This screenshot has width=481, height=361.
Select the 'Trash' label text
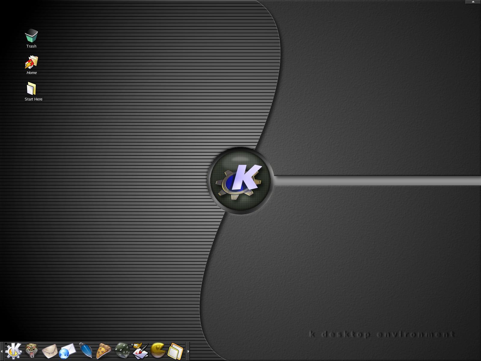click(x=31, y=46)
